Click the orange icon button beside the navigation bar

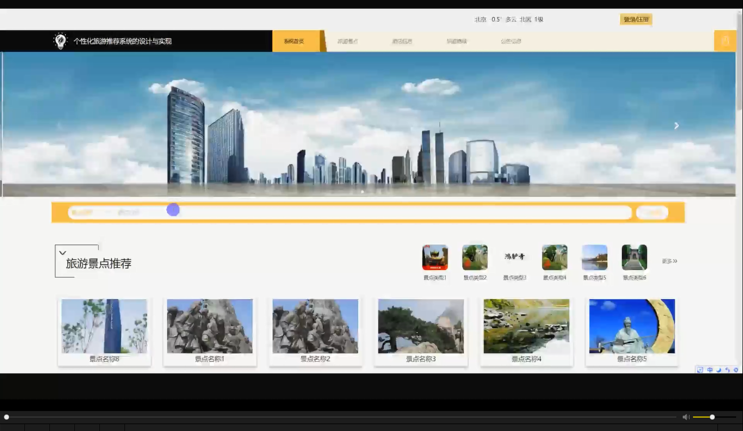pos(725,41)
